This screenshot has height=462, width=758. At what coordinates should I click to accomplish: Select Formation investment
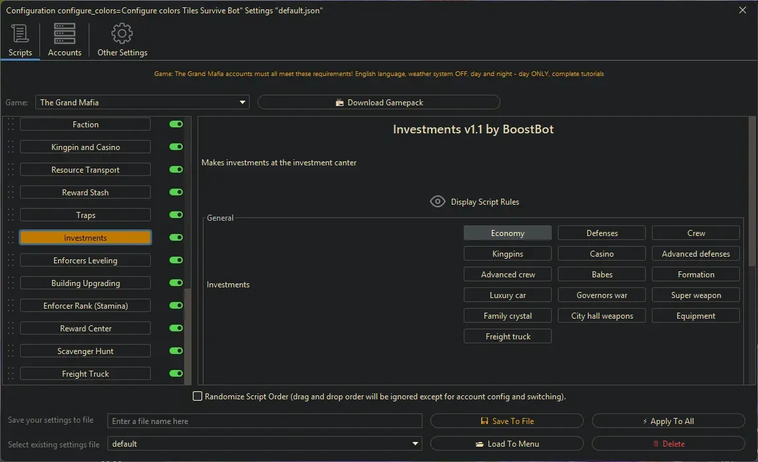(x=696, y=275)
